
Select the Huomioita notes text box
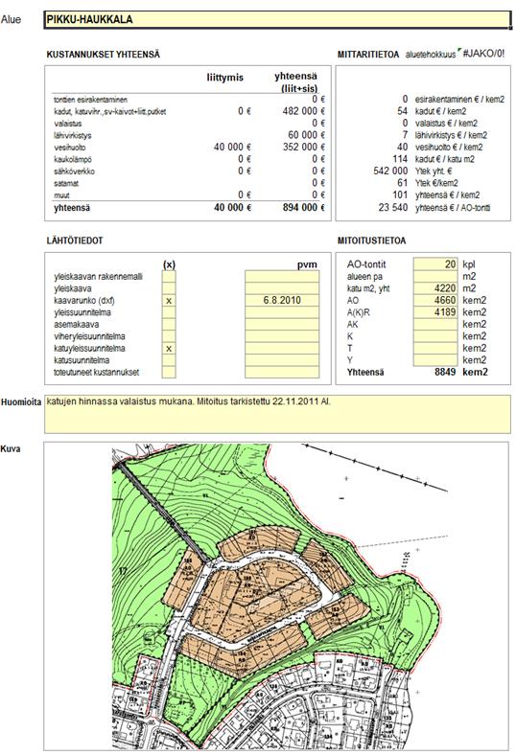pyautogui.click(x=277, y=414)
